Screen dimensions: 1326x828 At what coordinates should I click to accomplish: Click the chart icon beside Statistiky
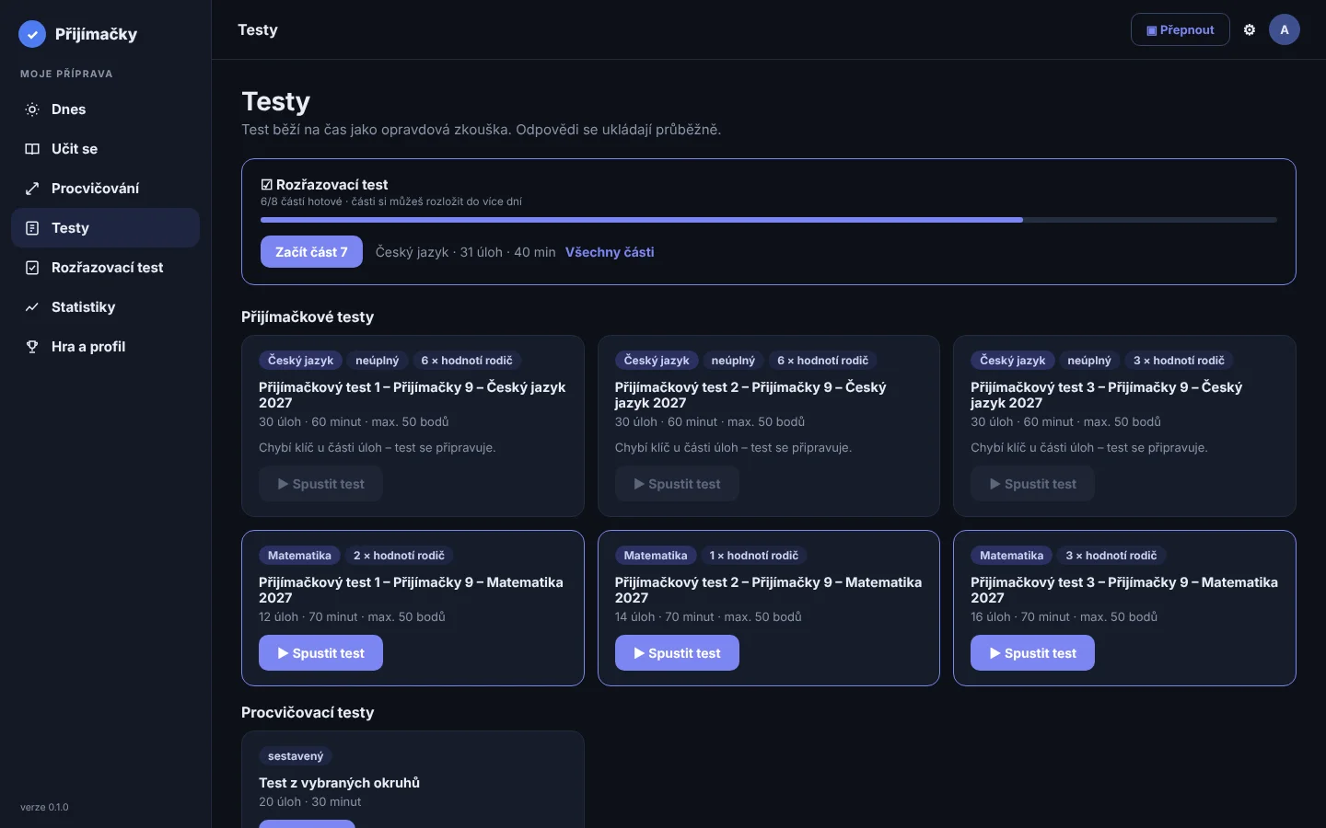[x=32, y=307]
